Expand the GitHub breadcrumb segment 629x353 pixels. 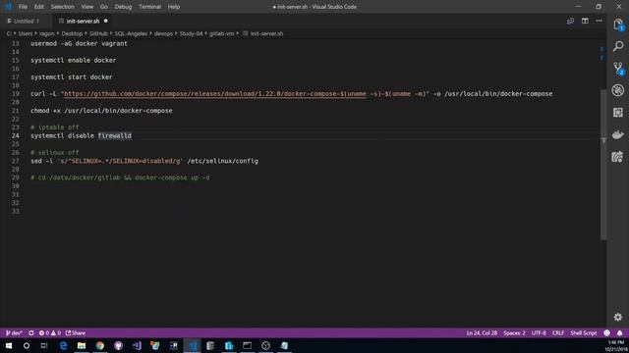98,33
